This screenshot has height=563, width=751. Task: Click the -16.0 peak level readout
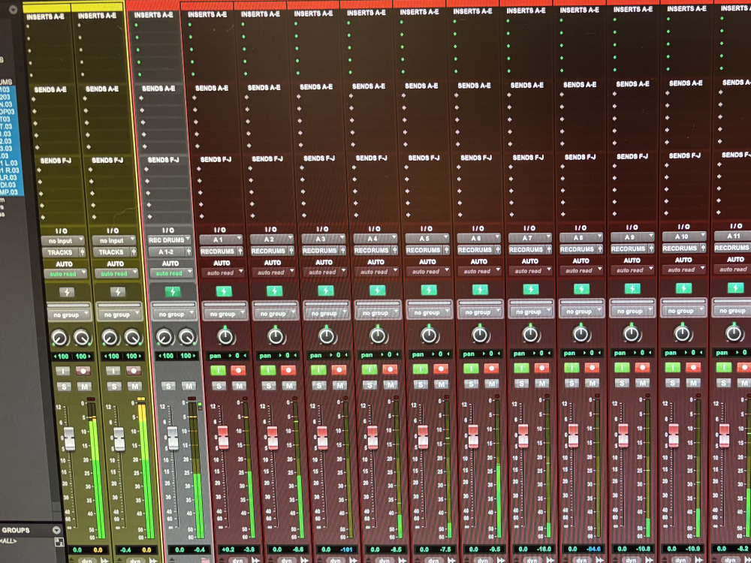click(x=543, y=549)
